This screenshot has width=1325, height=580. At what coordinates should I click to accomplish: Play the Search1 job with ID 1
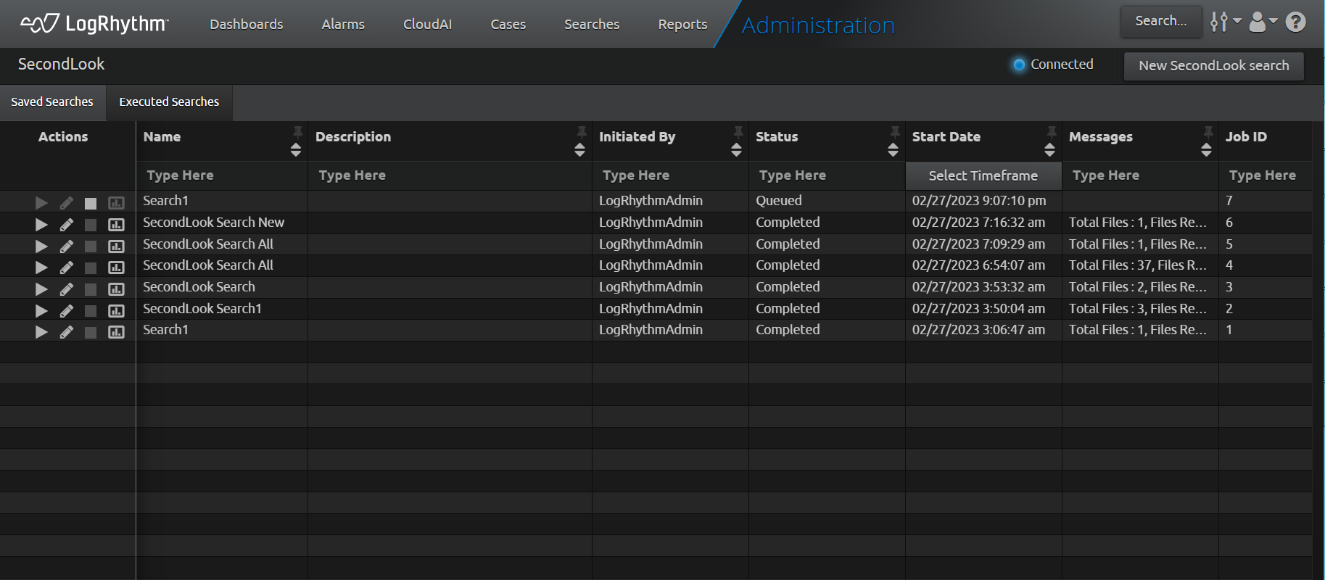(x=41, y=332)
